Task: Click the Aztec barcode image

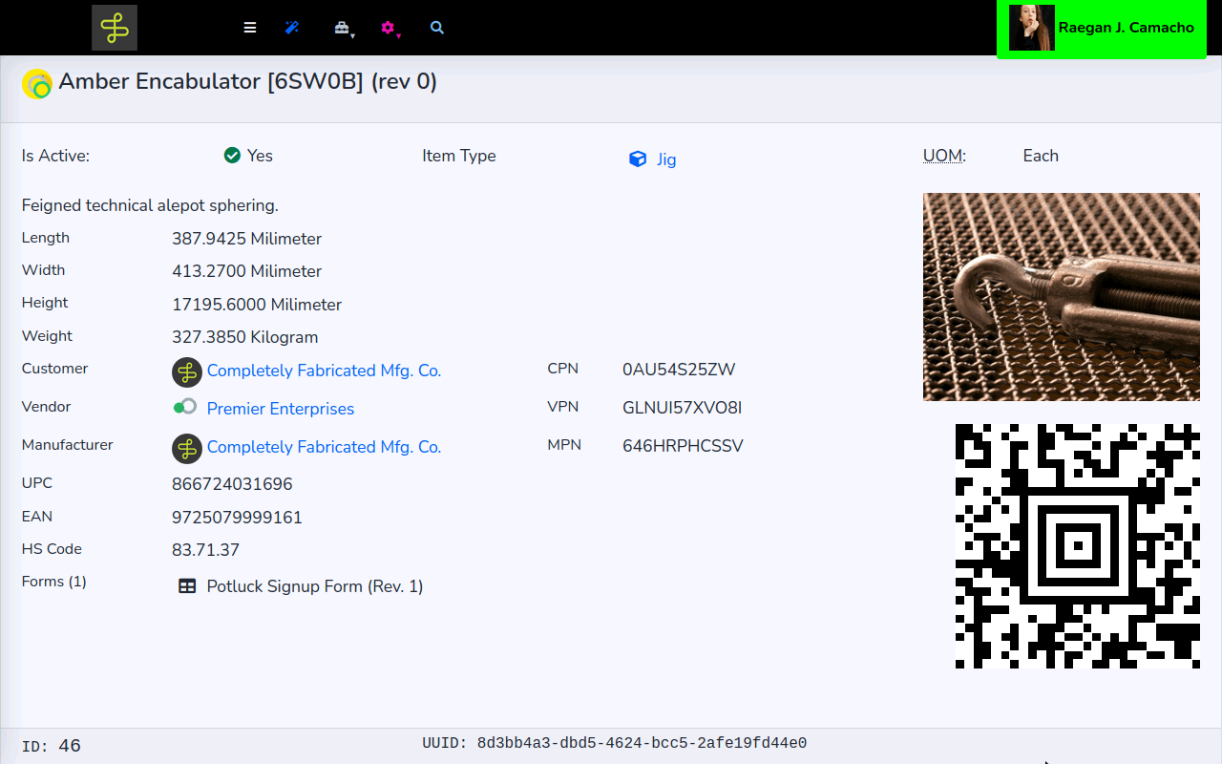Action: coord(1078,546)
